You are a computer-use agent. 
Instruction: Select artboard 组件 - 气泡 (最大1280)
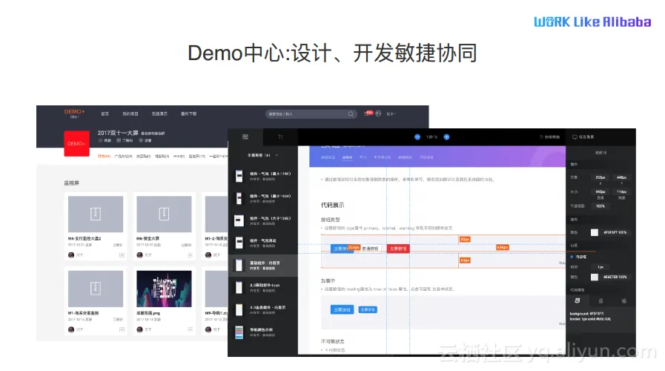[263, 176]
